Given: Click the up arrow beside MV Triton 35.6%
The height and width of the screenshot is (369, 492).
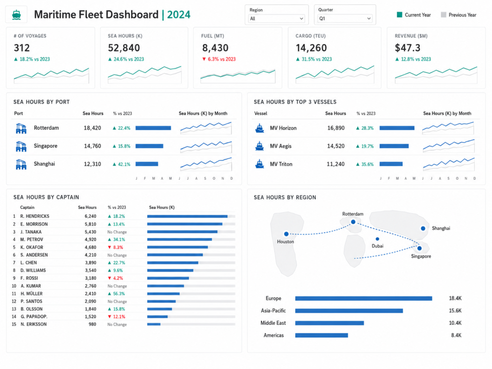Looking at the screenshot, I should click(x=357, y=164).
